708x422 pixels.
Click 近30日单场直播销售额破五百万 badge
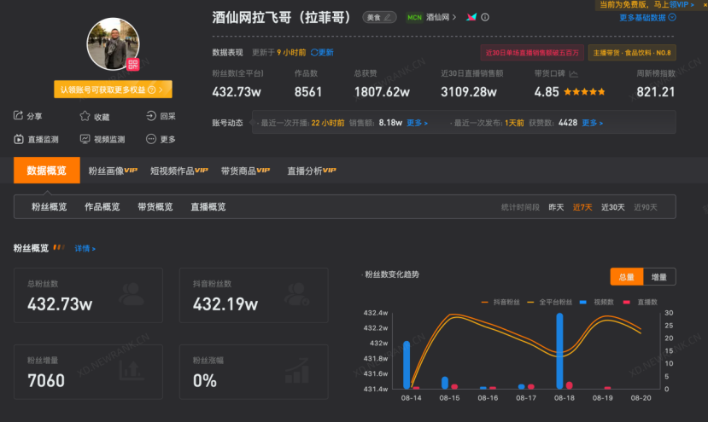532,53
